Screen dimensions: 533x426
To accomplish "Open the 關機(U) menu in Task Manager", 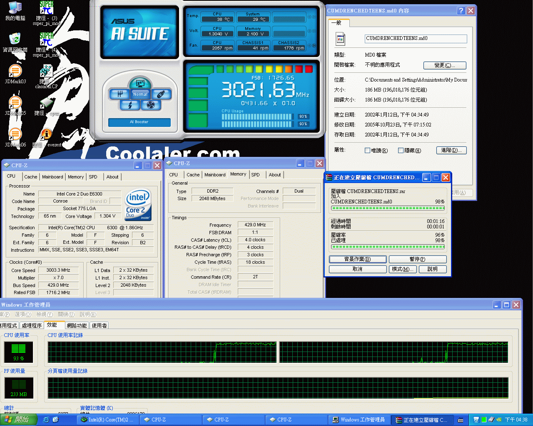I will coord(66,315).
